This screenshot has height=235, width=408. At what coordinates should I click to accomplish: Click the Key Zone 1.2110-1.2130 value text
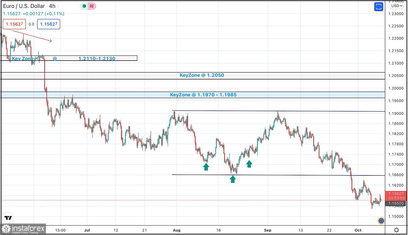tap(97, 59)
